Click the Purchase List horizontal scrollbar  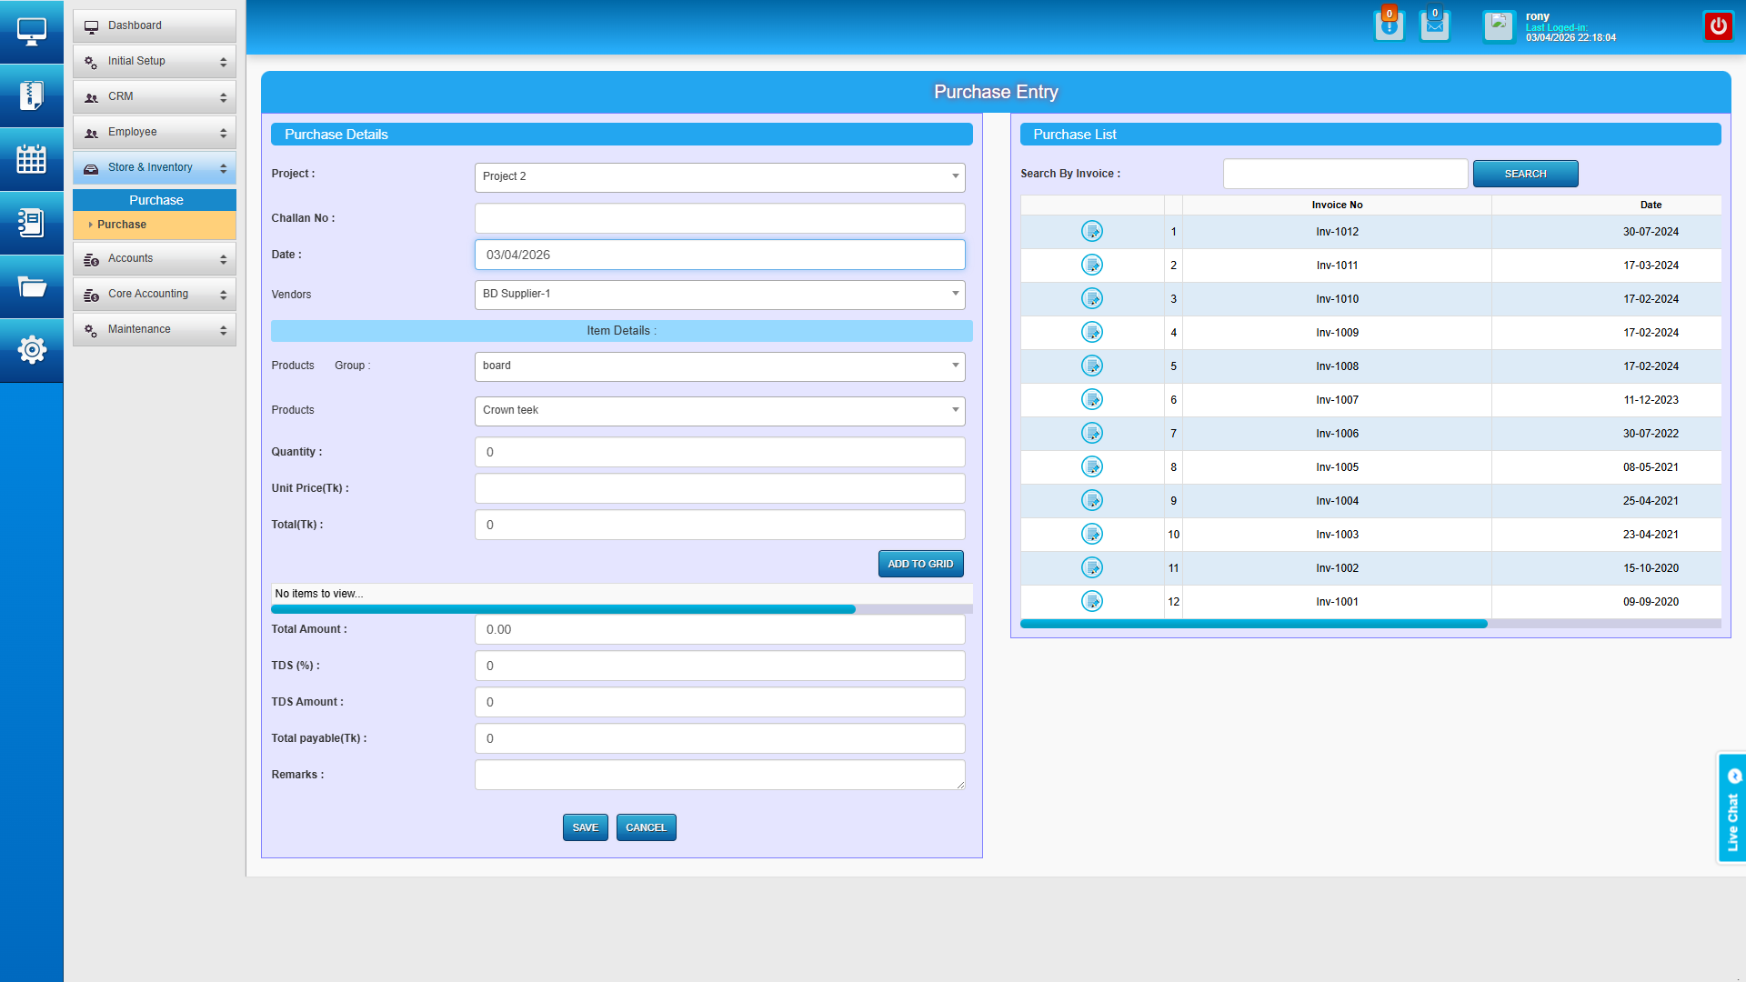coord(1253,624)
